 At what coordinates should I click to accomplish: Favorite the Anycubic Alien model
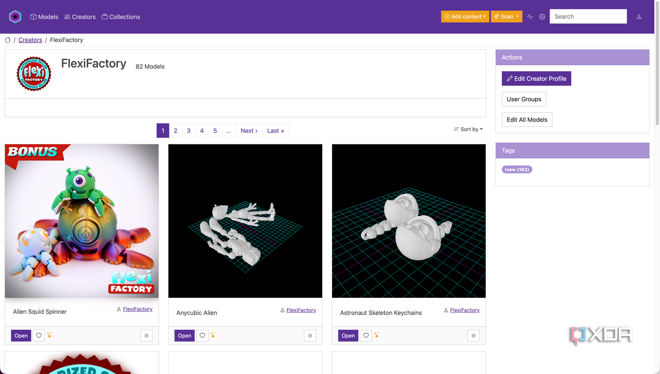[x=203, y=335]
